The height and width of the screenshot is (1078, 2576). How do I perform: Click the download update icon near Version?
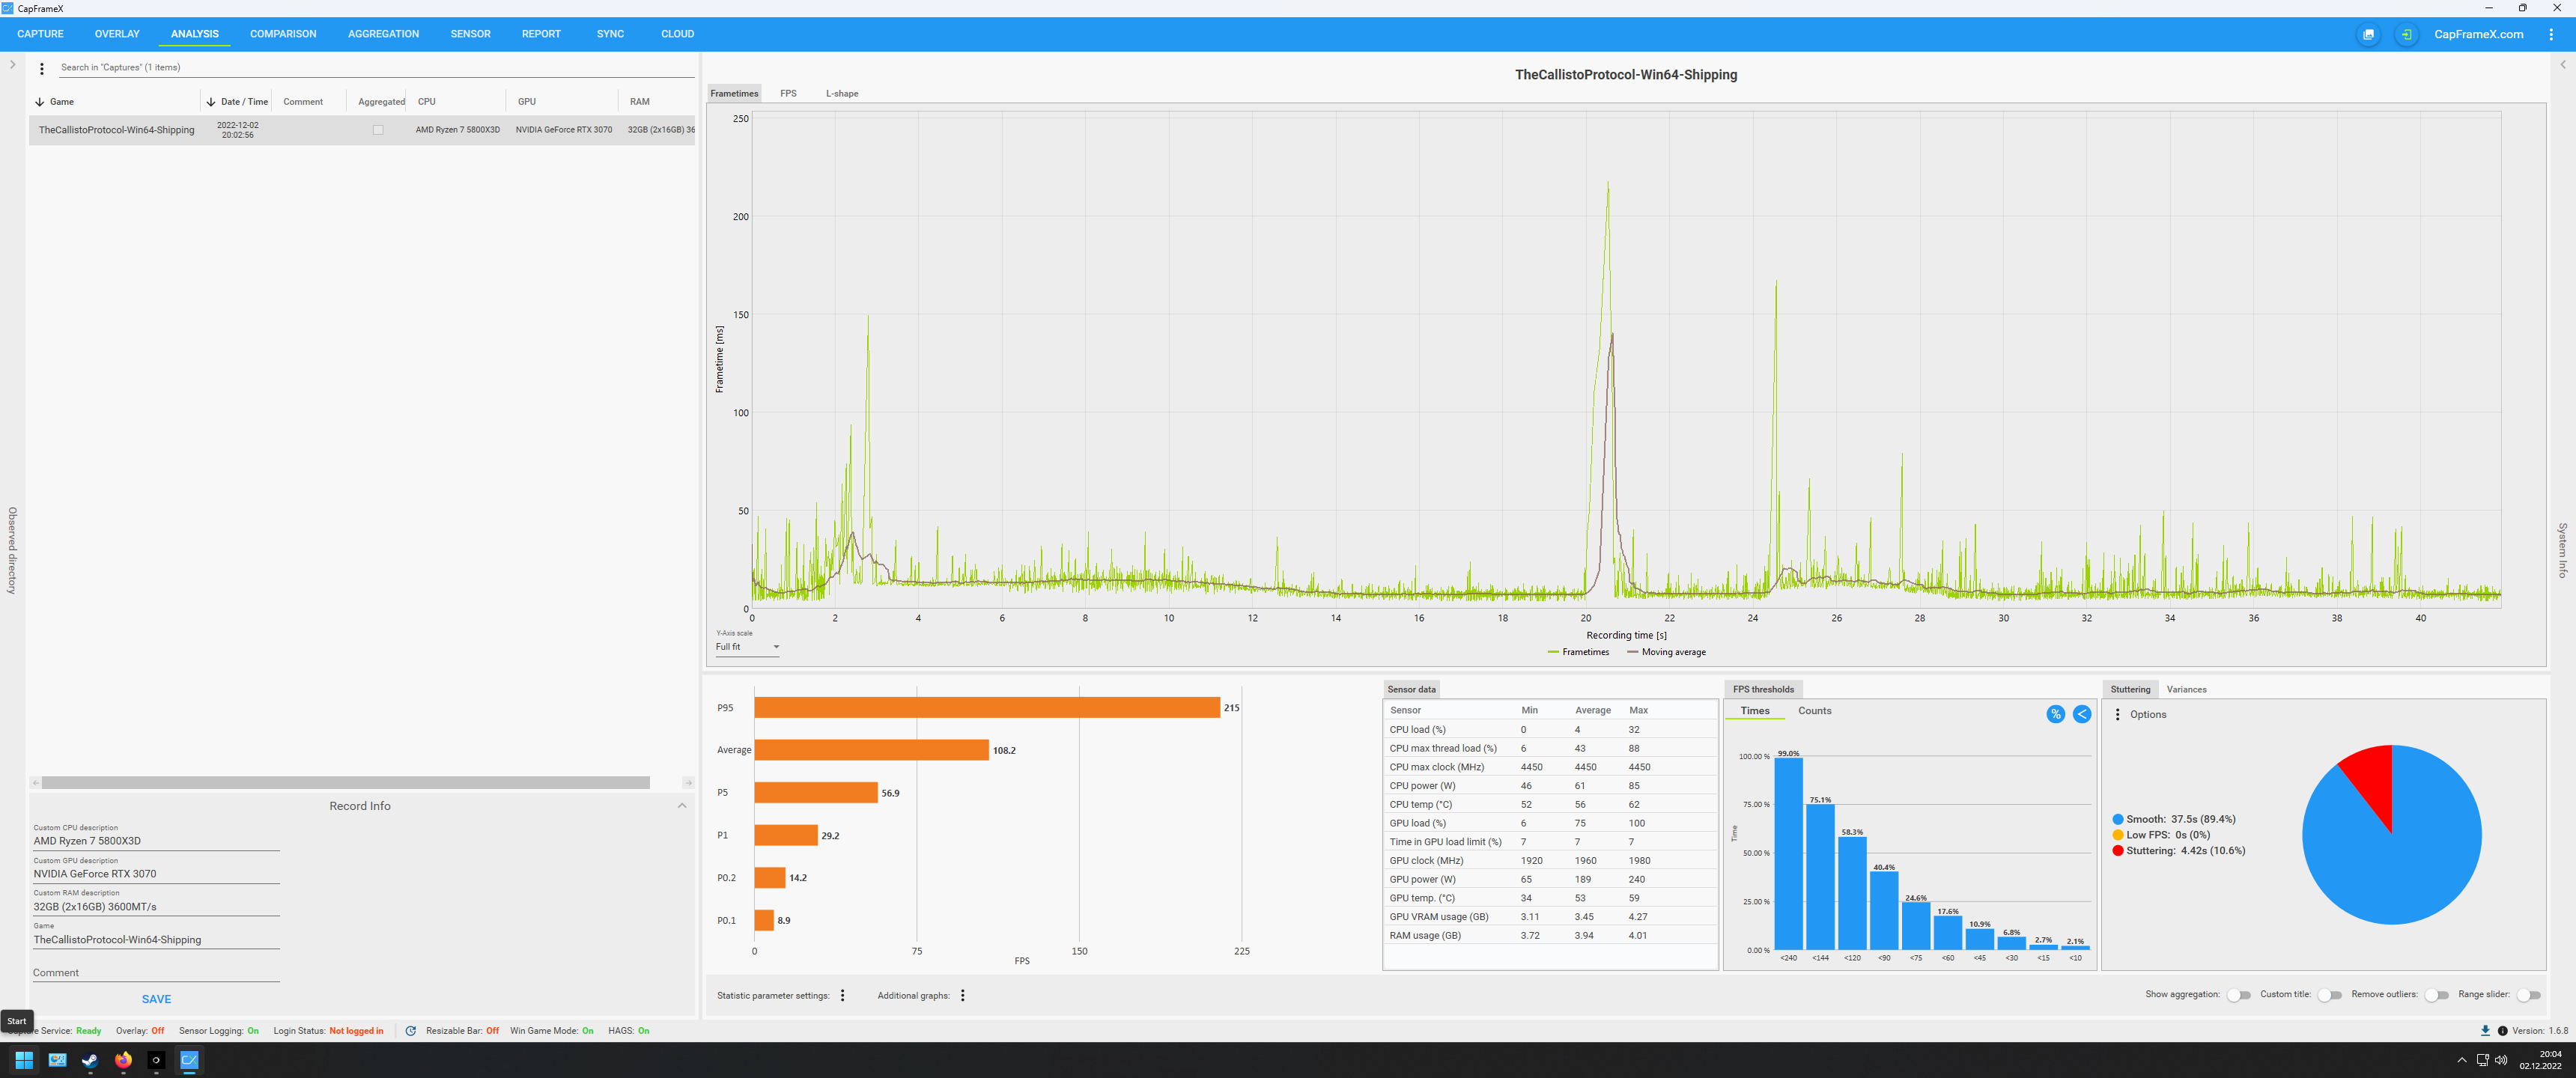point(2485,1031)
